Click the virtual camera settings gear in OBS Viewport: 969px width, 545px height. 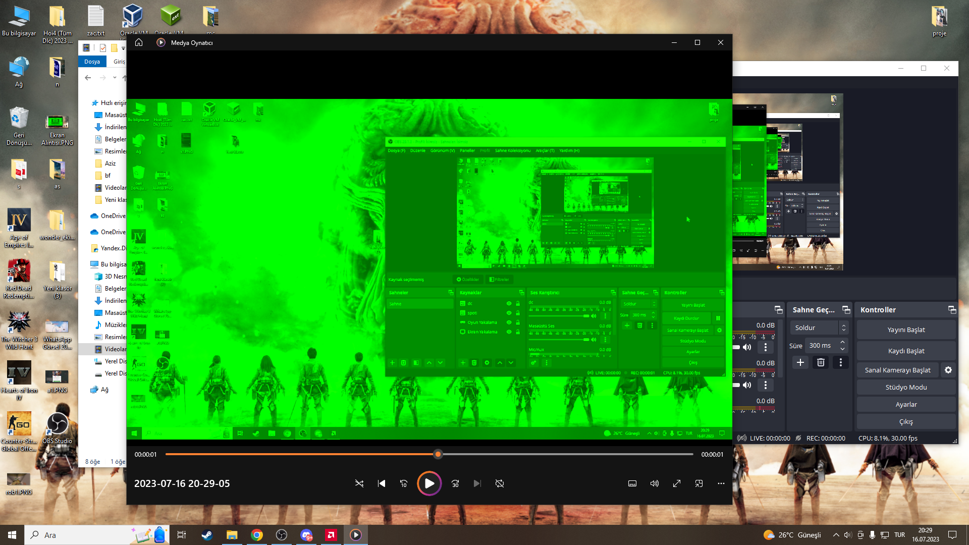tap(948, 370)
